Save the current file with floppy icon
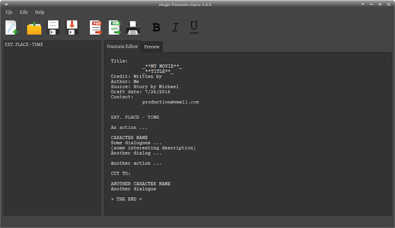The width and height of the screenshot is (395, 228). (53, 28)
